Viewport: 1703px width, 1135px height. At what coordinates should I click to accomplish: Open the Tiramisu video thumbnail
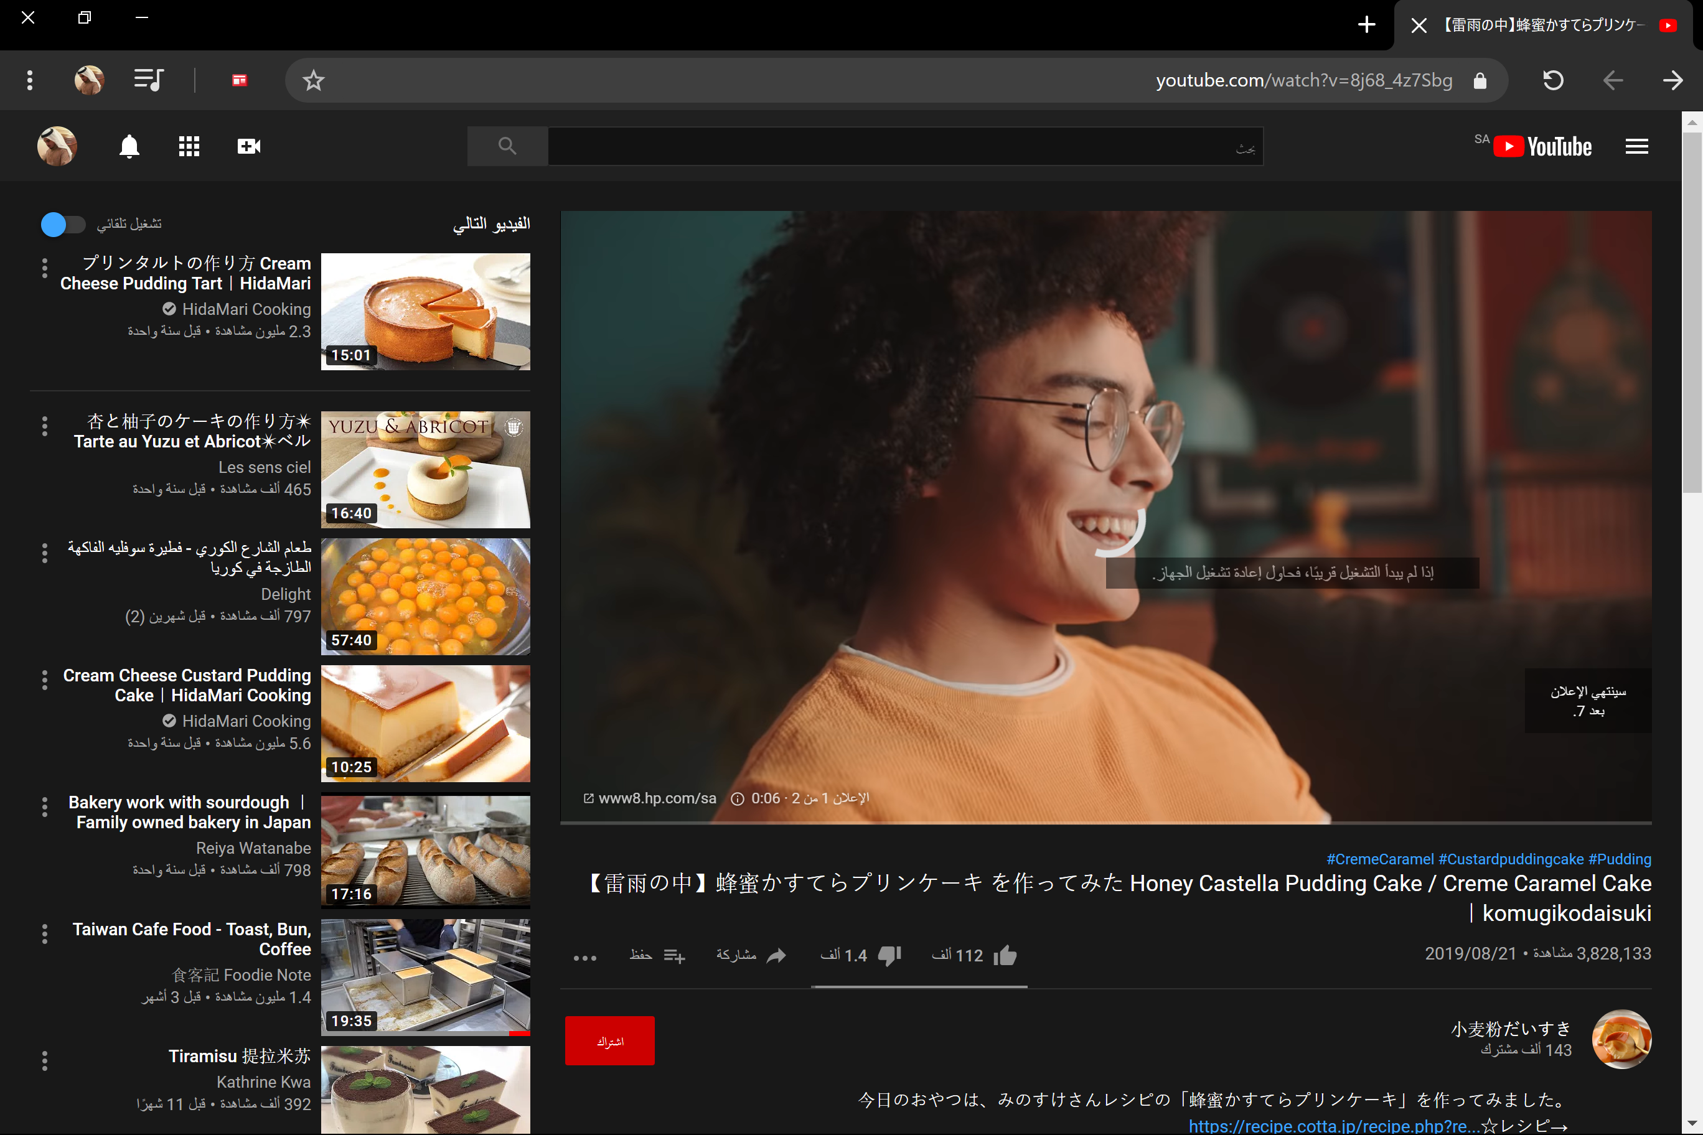pyautogui.click(x=425, y=1090)
